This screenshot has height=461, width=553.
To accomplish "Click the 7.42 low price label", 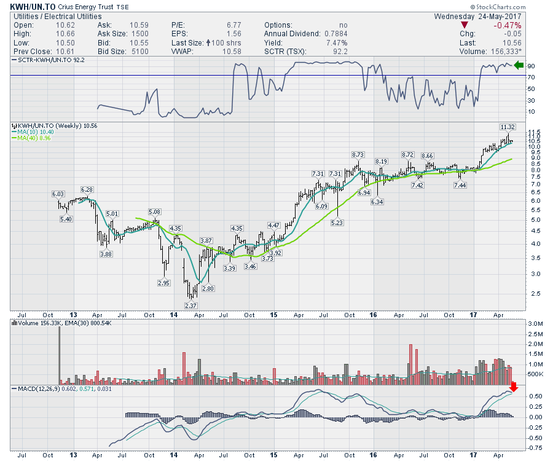I will pos(418,185).
